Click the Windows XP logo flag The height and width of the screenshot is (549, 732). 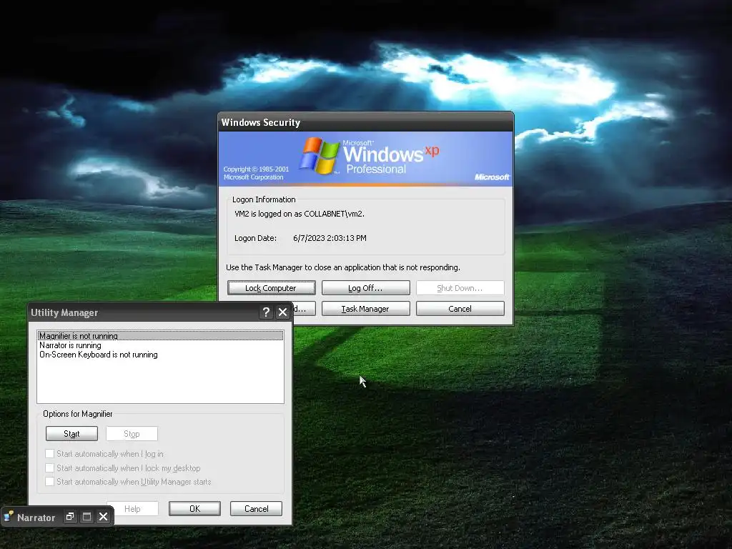coord(320,156)
